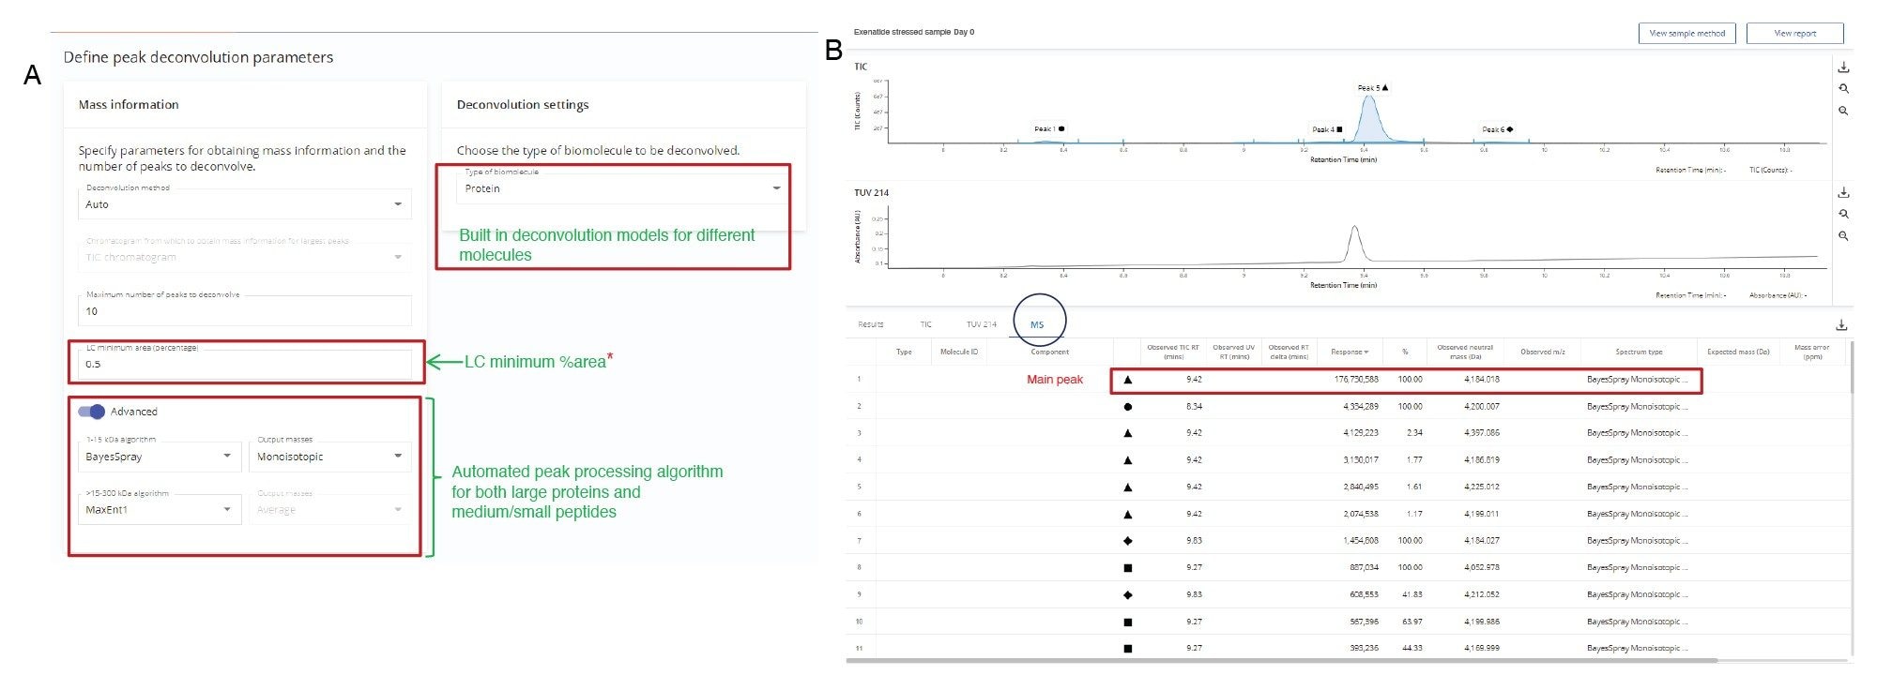Click the 8.34 retention time cell
This screenshot has height=690, width=1877.
coord(1194,407)
